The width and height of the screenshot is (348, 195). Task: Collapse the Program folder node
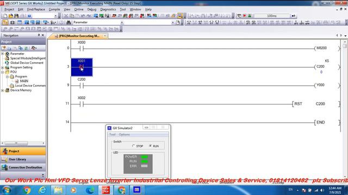tap(7, 76)
